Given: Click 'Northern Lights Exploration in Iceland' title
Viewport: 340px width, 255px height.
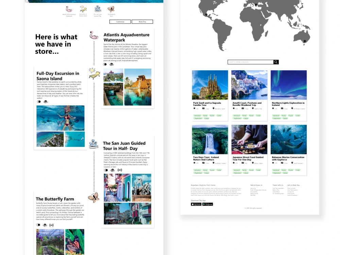Looking at the screenshot, I should pyautogui.click(x=288, y=104).
